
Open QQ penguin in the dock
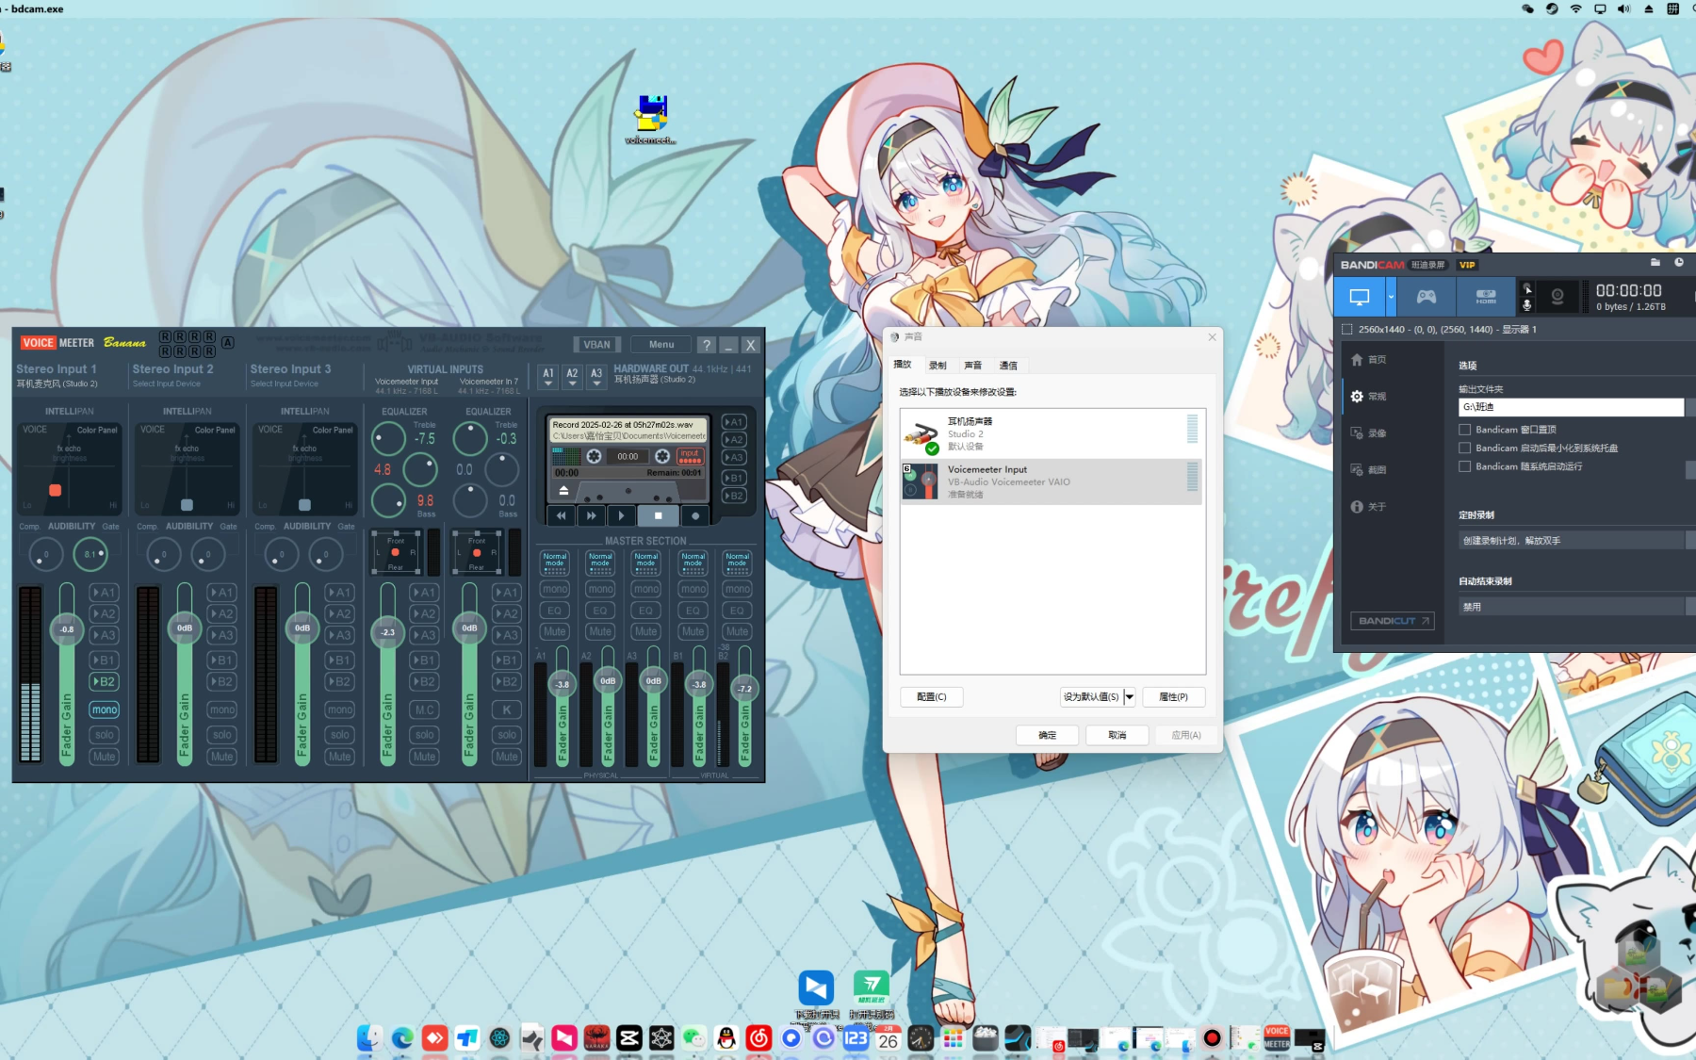pyautogui.click(x=726, y=1038)
